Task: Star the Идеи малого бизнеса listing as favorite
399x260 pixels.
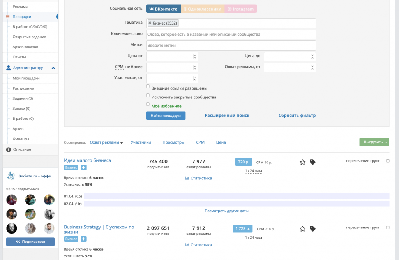Action: 302,162
